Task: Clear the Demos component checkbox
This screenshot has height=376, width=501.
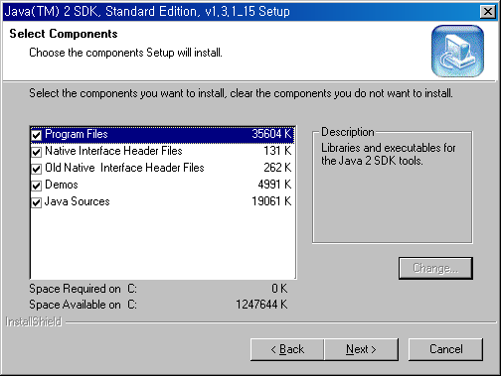Action: point(36,186)
